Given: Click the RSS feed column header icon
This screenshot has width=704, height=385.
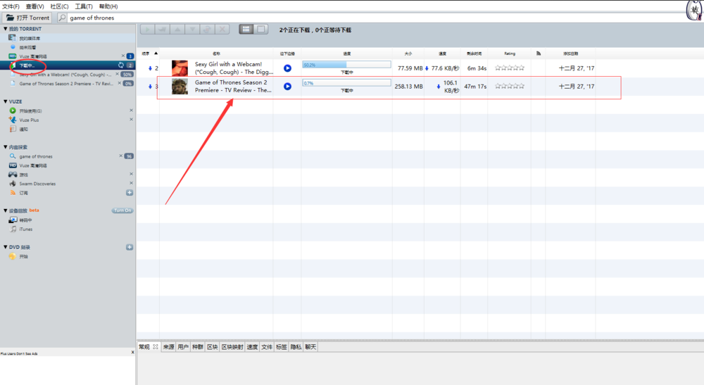Looking at the screenshot, I should pyautogui.click(x=539, y=53).
